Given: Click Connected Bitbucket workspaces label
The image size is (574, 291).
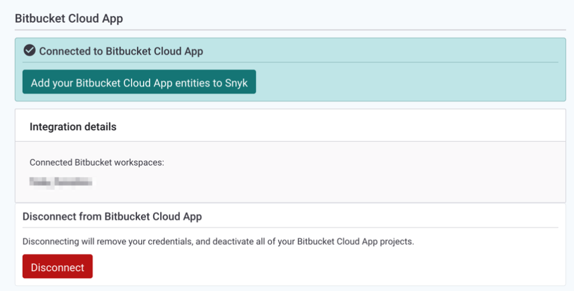Looking at the screenshot, I should click(x=97, y=163).
